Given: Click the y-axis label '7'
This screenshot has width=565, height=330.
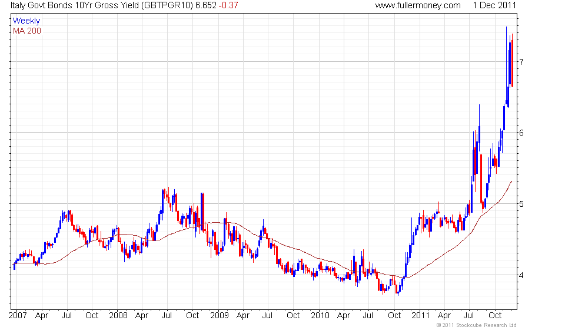Looking at the screenshot, I should [x=521, y=62].
